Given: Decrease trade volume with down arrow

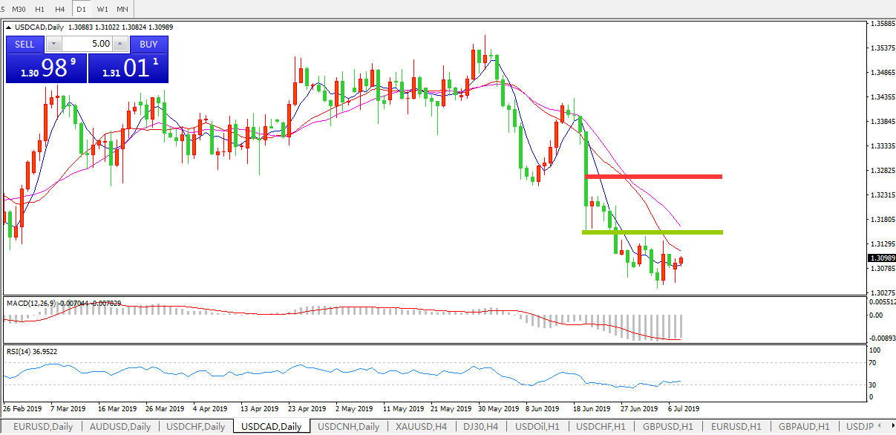Looking at the screenshot, I should coord(52,45).
